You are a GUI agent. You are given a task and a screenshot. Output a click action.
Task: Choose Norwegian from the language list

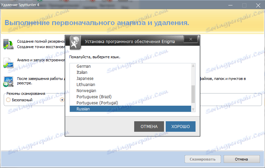pos(130,90)
